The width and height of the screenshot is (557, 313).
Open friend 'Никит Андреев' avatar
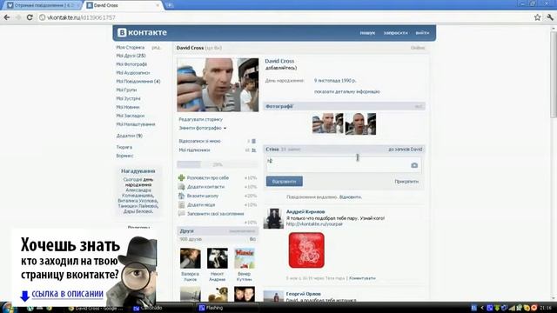[218, 258]
